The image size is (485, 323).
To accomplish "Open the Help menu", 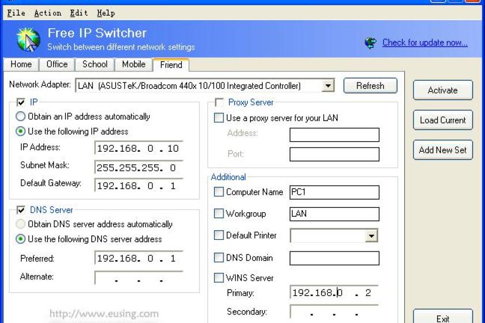I will pos(106,13).
